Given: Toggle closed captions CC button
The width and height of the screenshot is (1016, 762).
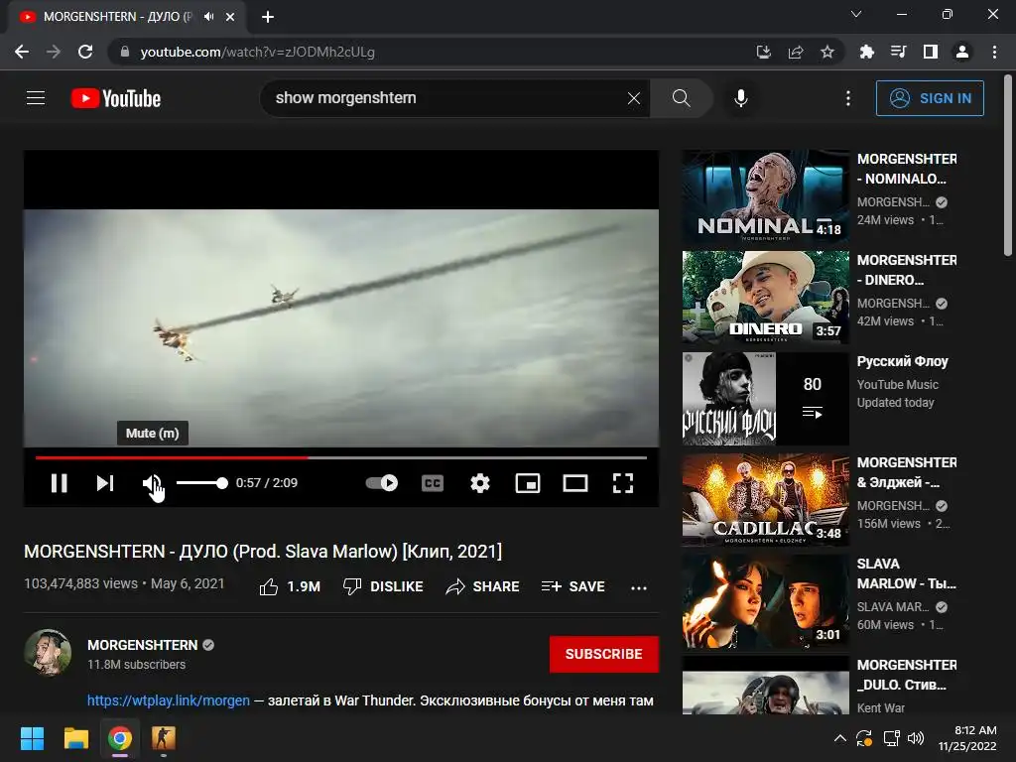Looking at the screenshot, I should point(433,483).
